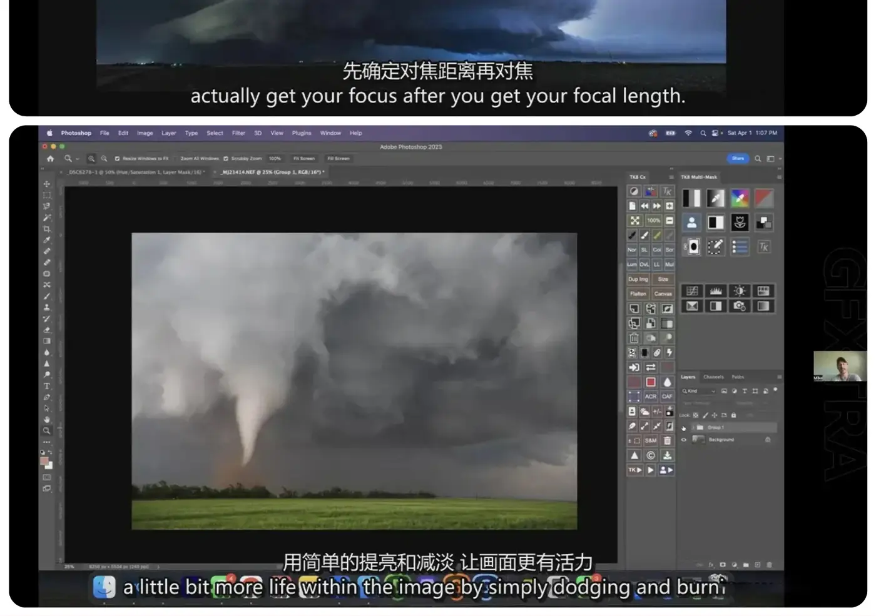Open the zoom tool preset dropdown arrow

[x=77, y=159]
